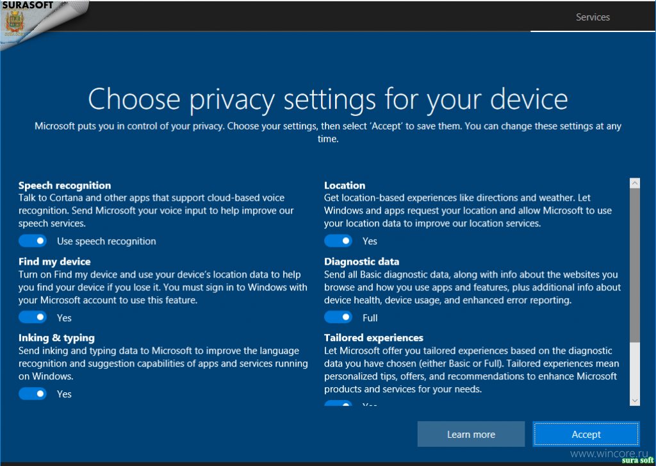This screenshot has height=466, width=656.
Task: Click the Speech recognition heading
Action: pos(65,185)
